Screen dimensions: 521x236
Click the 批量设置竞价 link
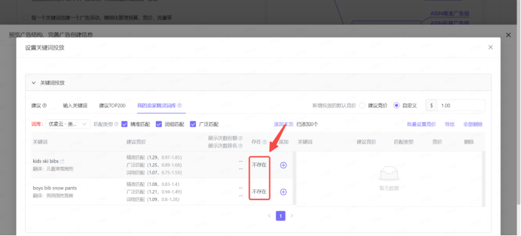pos(421,124)
